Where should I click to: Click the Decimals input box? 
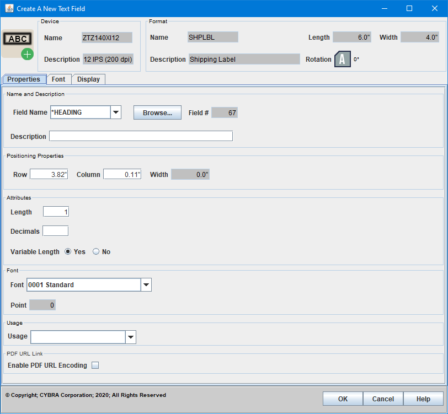(x=55, y=231)
